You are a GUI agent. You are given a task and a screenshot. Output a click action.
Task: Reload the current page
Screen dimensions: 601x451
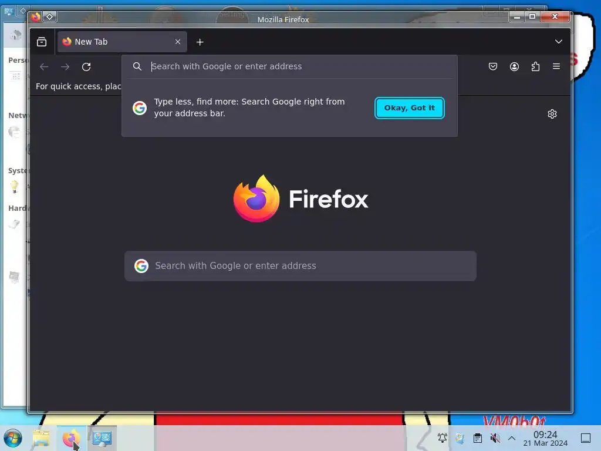click(x=86, y=67)
